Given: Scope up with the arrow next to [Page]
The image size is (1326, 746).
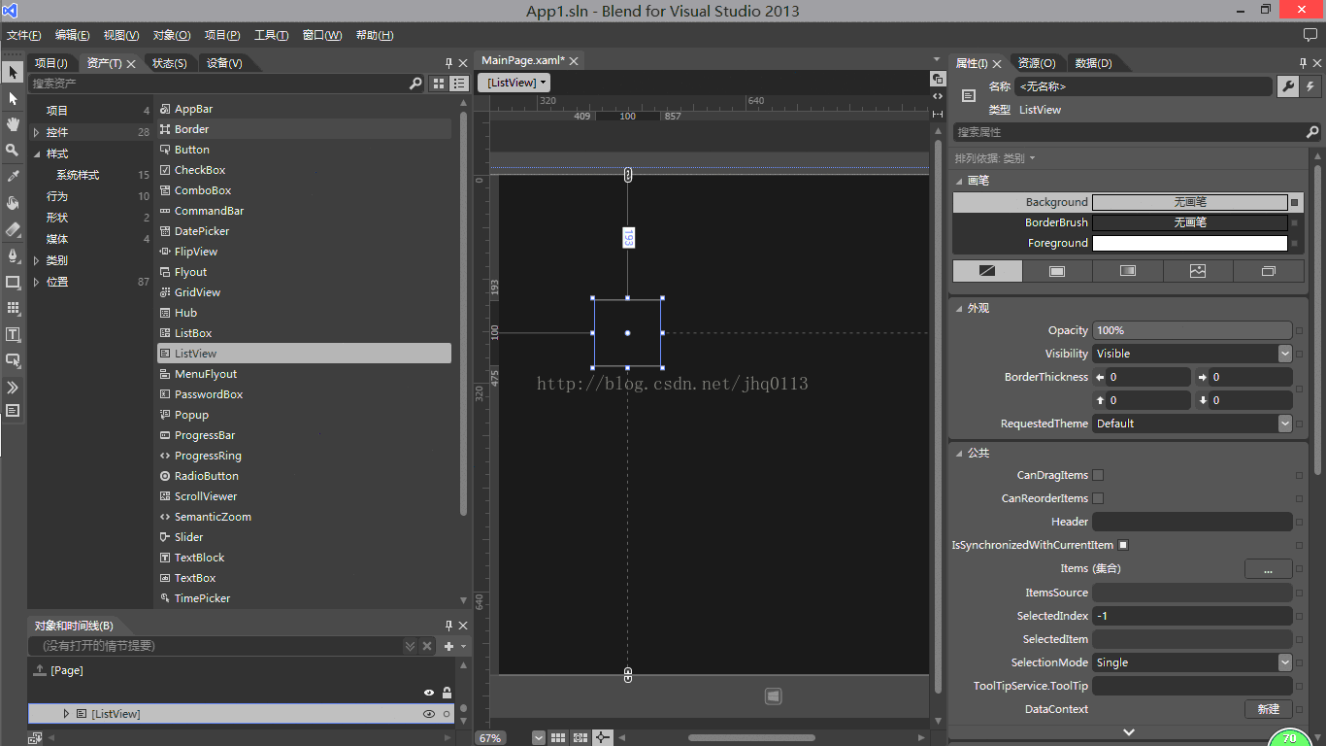Looking at the screenshot, I should pyautogui.click(x=40, y=670).
